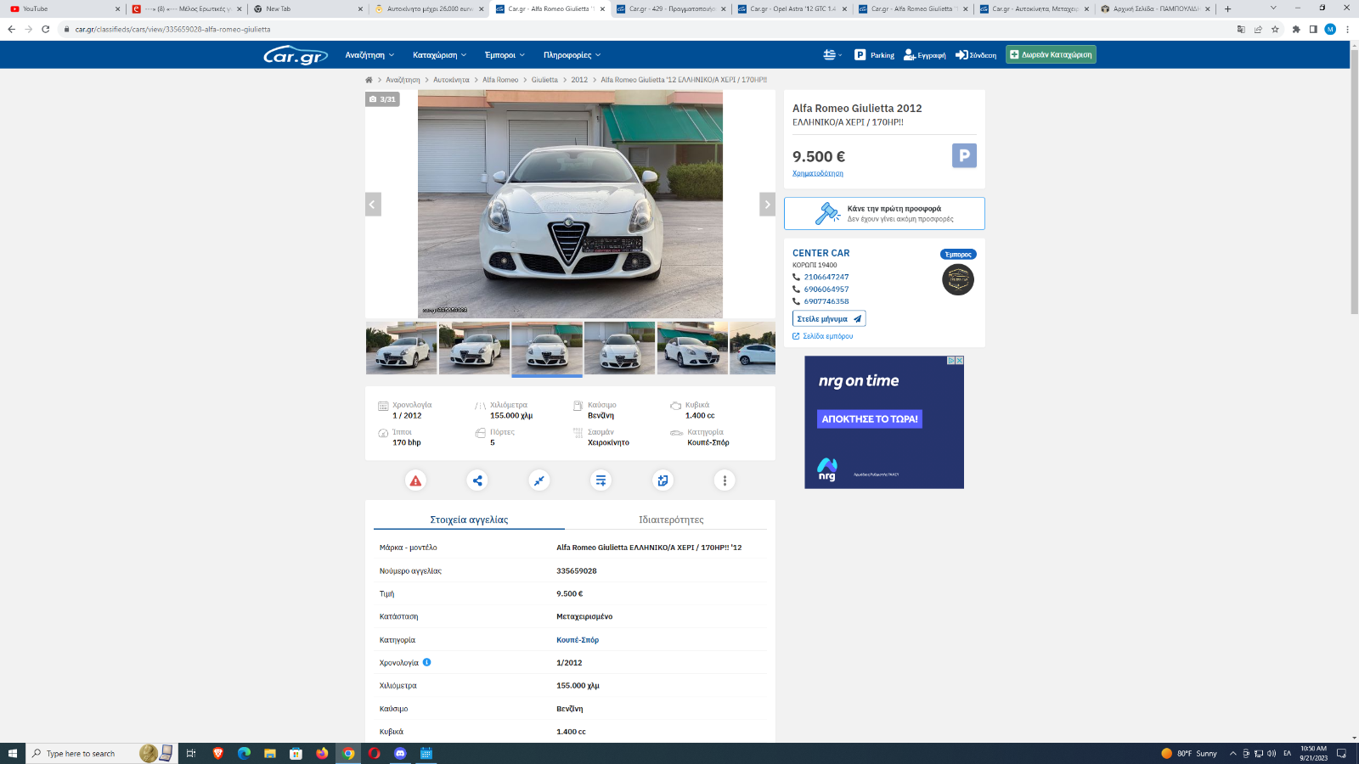Click the translate page icon in address bar

point(1241,29)
